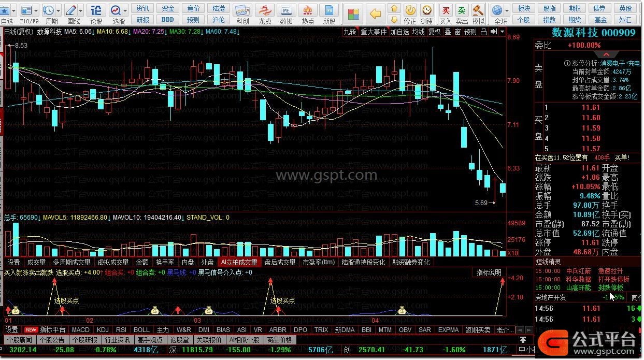644x360 pixels.
Task: Toggle 复权 price adjustment in chart toolbar
Action: [x=434, y=32]
